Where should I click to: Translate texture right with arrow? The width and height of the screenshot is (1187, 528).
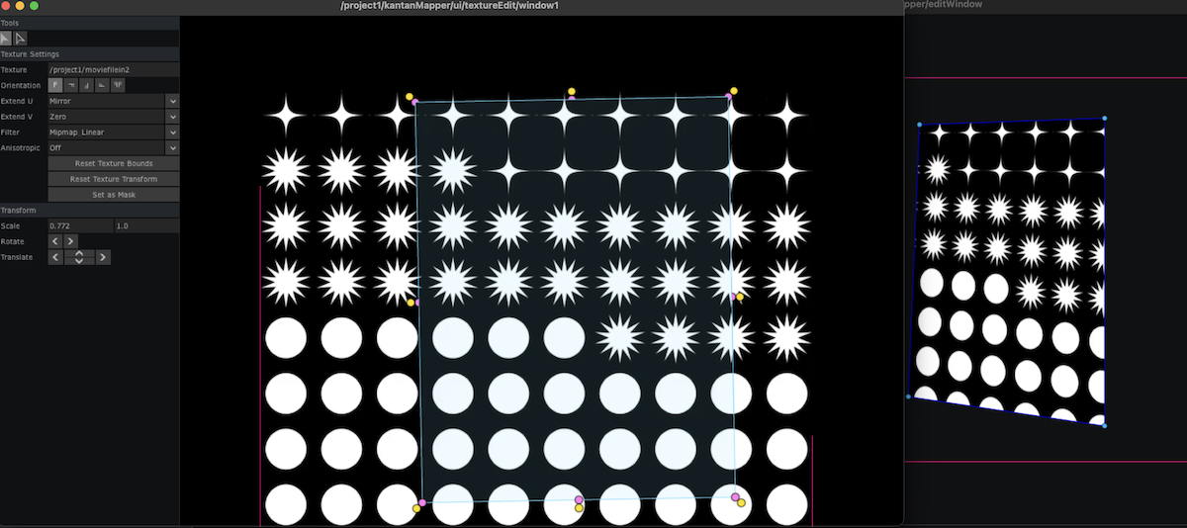point(103,257)
